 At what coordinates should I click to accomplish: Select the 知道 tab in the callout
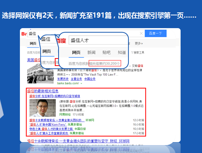[x=122, y=52]
